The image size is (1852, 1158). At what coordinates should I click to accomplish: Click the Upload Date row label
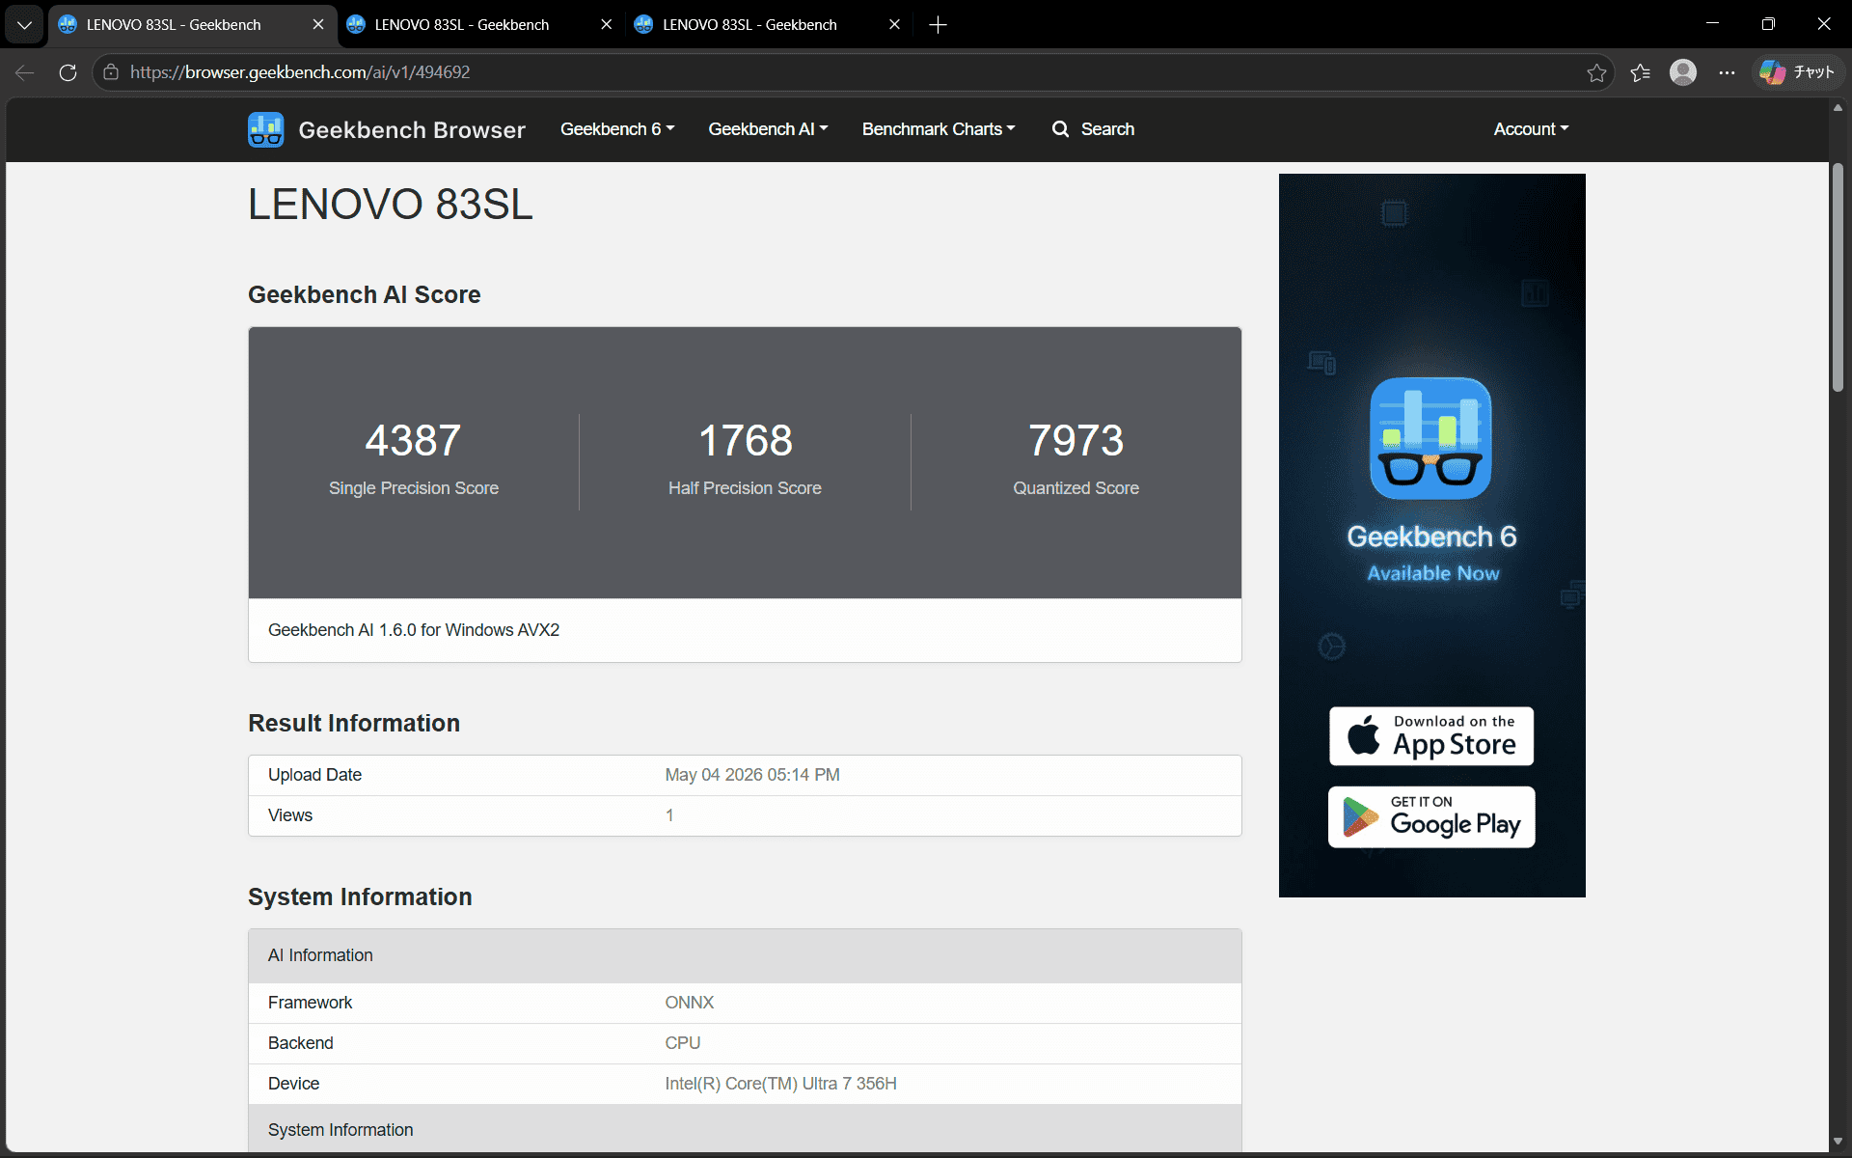pos(314,775)
